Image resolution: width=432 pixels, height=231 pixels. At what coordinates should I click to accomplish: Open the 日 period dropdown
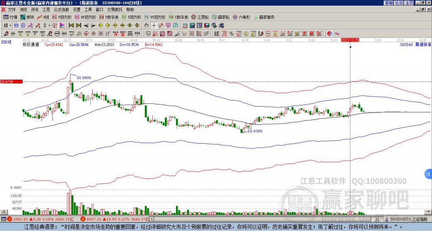8,25
